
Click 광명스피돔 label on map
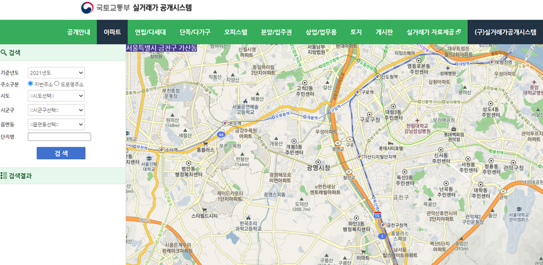coord(274,195)
